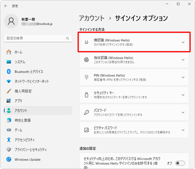195x169 pixels.
Task: Expand PIN (Windows Hello) chevron
Action: 183,77
